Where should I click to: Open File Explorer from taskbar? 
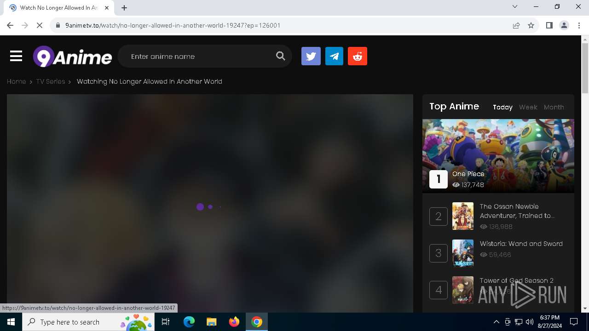click(211, 322)
